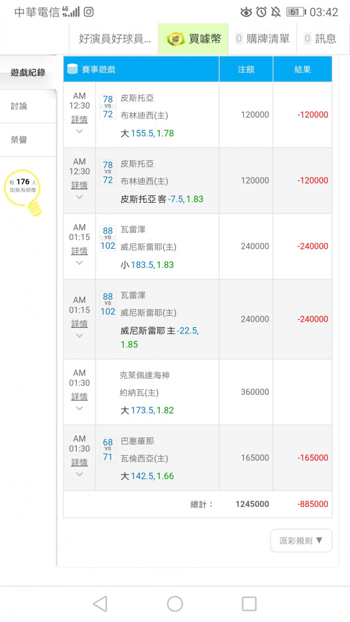Select the 遊戲紀錄 tab
Image resolution: width=350 pixels, height=622 pixels.
click(28, 72)
